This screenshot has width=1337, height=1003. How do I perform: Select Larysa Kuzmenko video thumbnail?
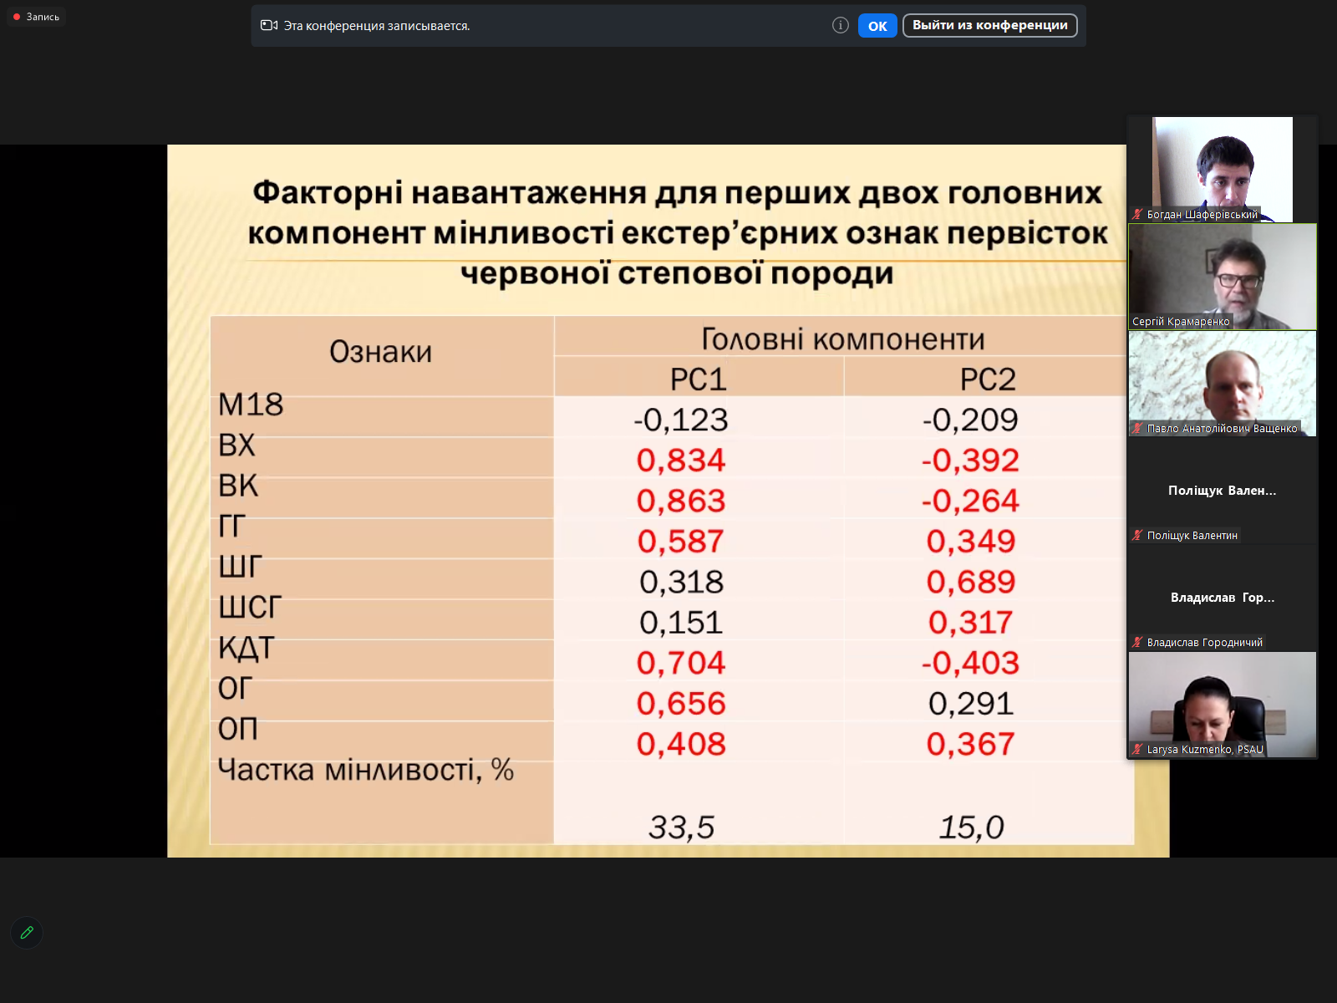point(1223,705)
